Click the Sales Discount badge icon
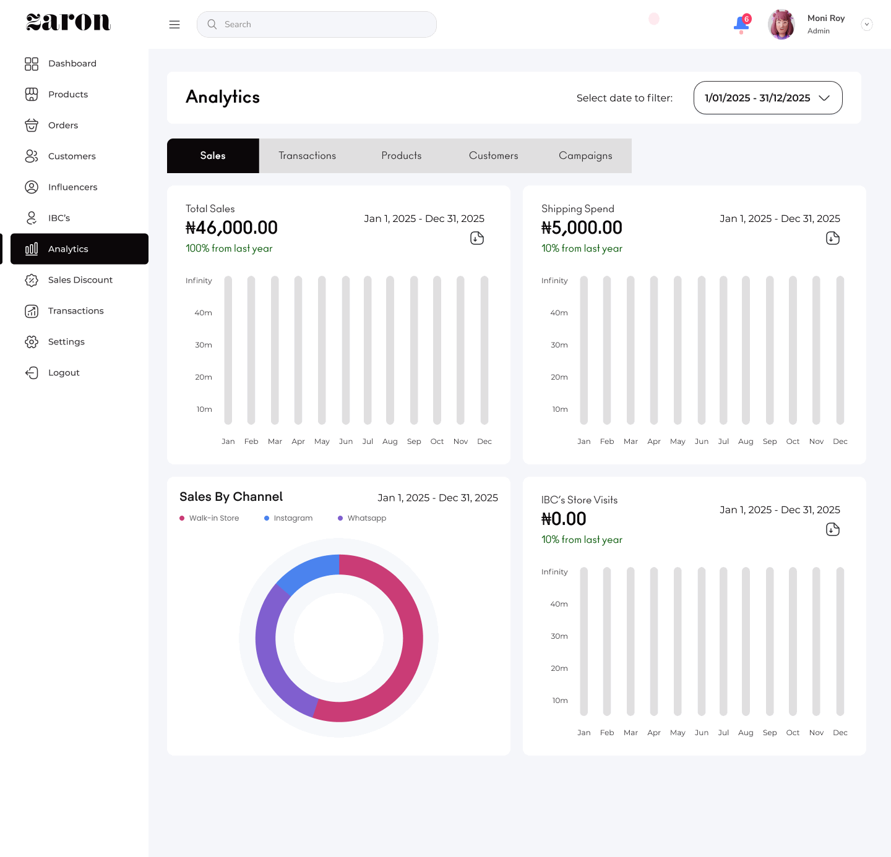Screen dimensions: 891x857 pyautogui.click(x=32, y=280)
